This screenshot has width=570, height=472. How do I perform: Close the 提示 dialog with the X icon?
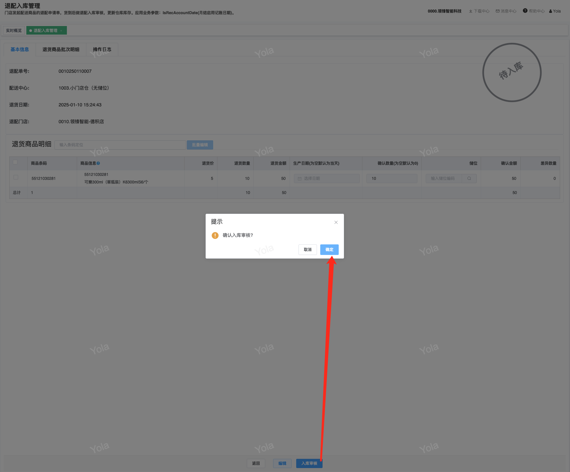click(336, 222)
